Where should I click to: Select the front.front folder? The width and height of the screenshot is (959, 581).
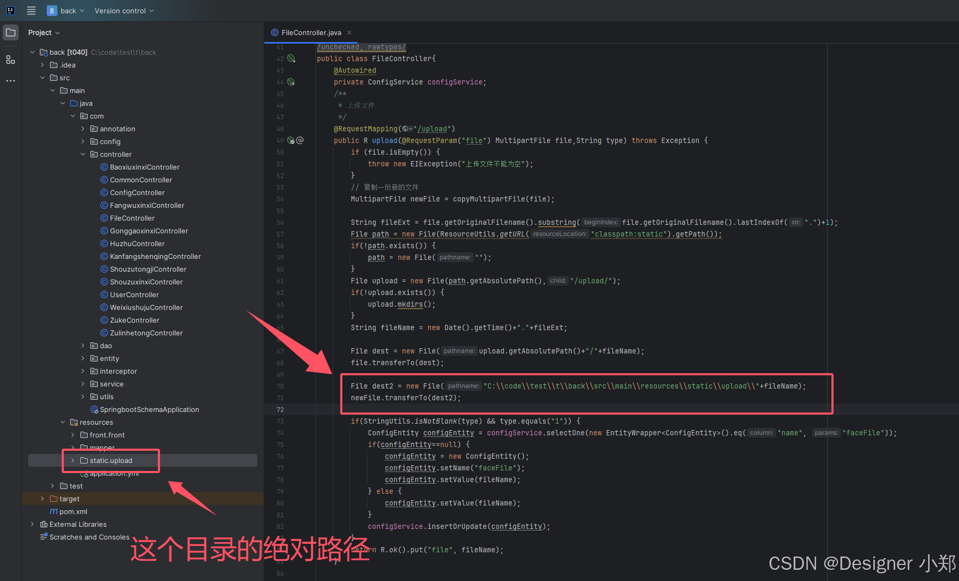tap(107, 435)
